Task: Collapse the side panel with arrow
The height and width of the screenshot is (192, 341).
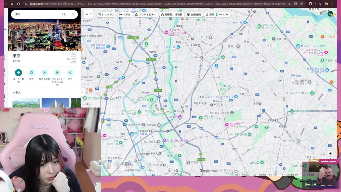Action: [x=83, y=92]
